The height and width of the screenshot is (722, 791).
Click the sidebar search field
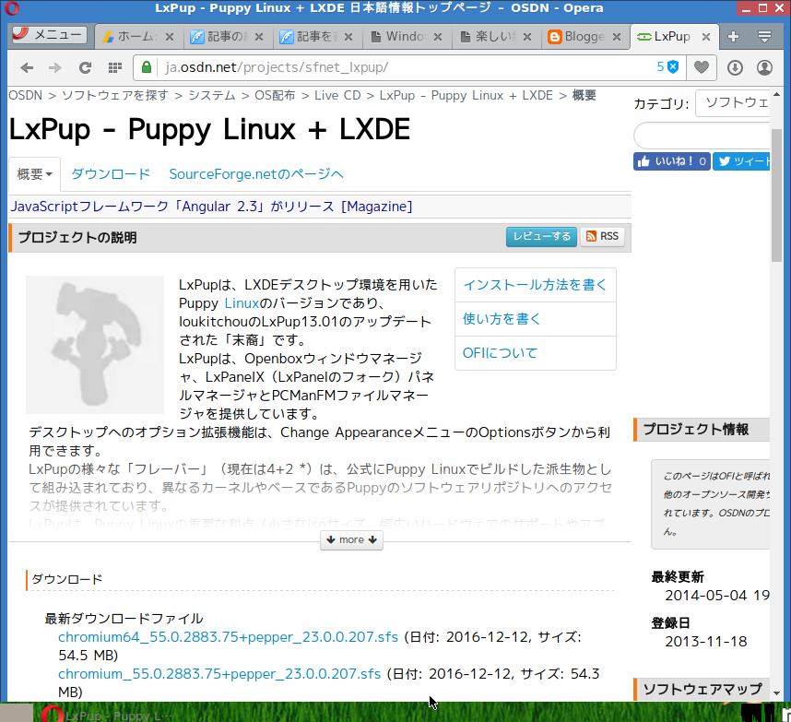tap(702, 136)
